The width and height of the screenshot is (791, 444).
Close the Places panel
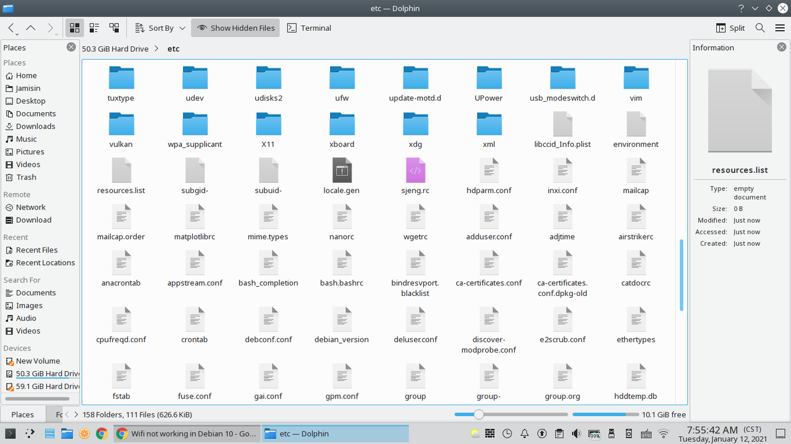[x=72, y=47]
